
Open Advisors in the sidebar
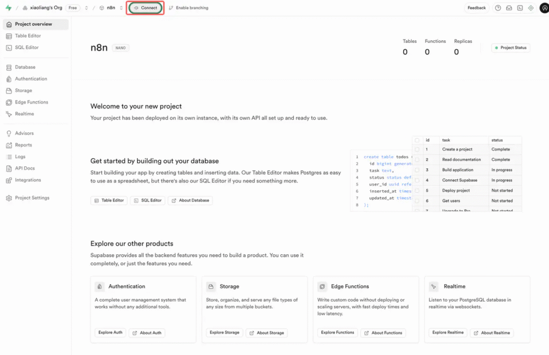coord(24,134)
